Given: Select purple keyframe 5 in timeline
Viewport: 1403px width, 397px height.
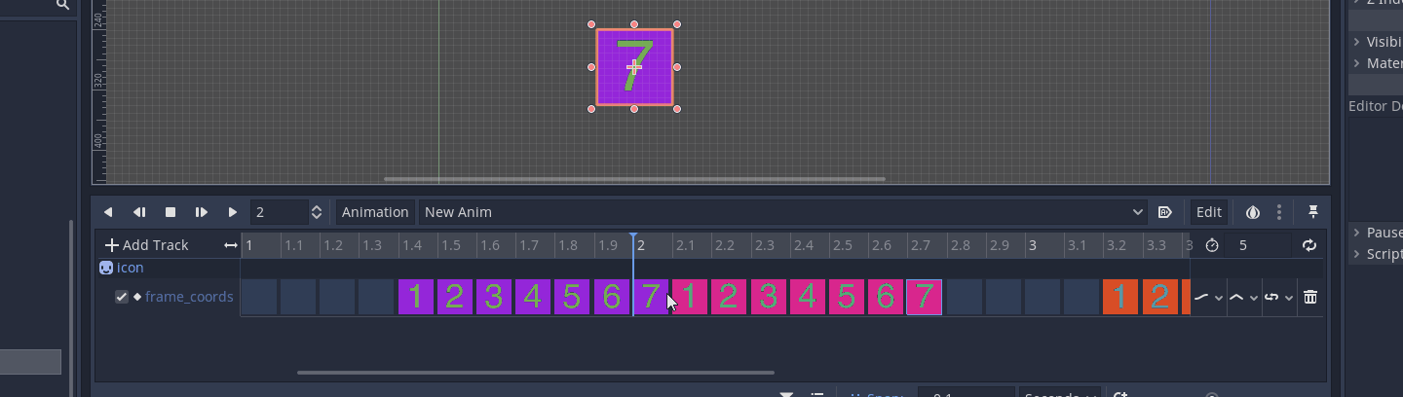Looking at the screenshot, I should tap(572, 297).
